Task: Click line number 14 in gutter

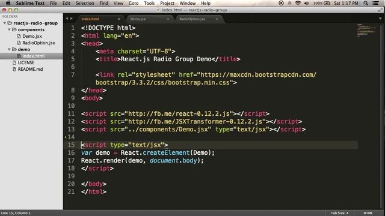Action: click(71, 137)
